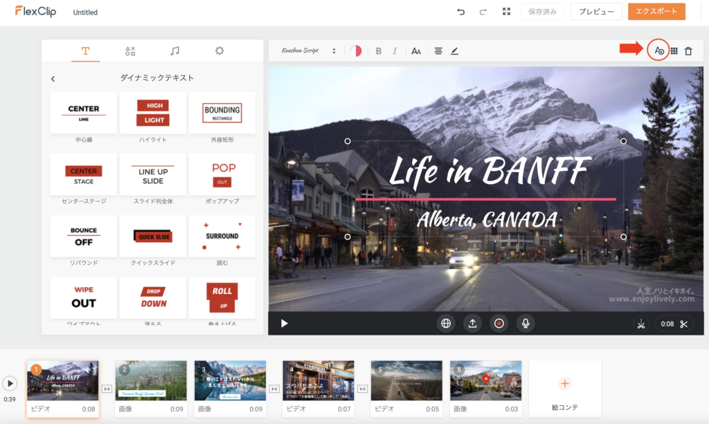
Task: Choose the DROP DOWN text style
Action: click(x=153, y=297)
